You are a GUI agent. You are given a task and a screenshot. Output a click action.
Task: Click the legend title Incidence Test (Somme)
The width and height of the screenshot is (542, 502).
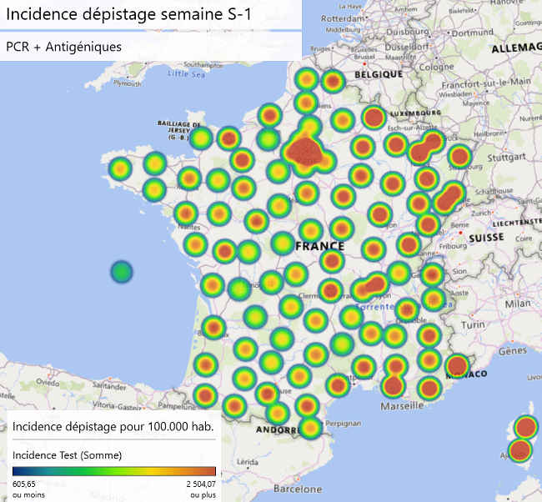[x=68, y=455]
